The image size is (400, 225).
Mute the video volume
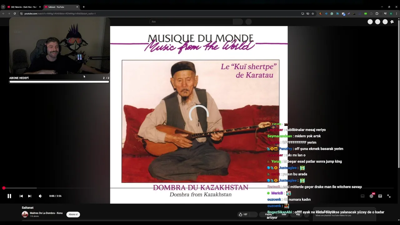[x=40, y=196]
